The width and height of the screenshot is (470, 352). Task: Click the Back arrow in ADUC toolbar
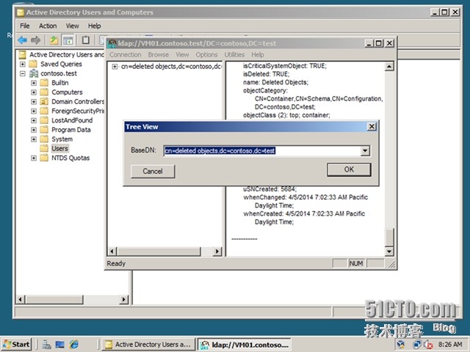click(23, 40)
